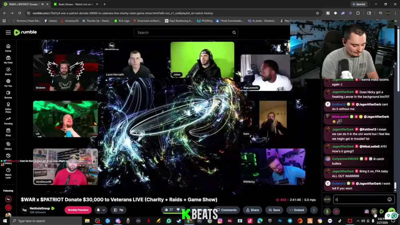
Task: Open the gift icon in chat
Action: [x=336, y=212]
